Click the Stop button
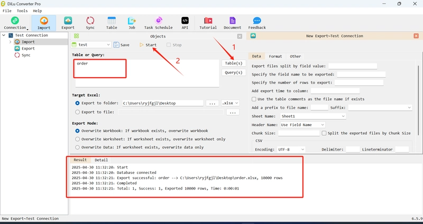Viewport: 423px width, 224px height. tap(174, 45)
